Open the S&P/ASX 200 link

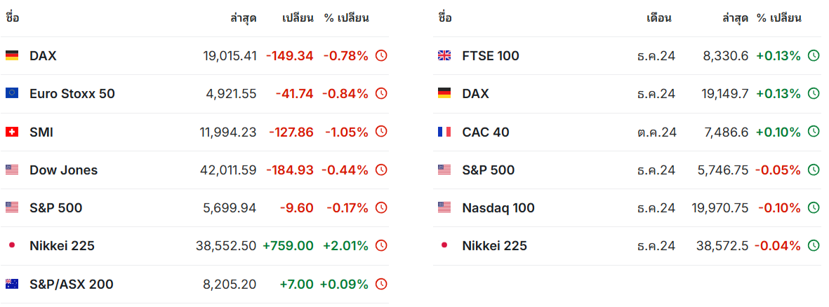click(72, 285)
